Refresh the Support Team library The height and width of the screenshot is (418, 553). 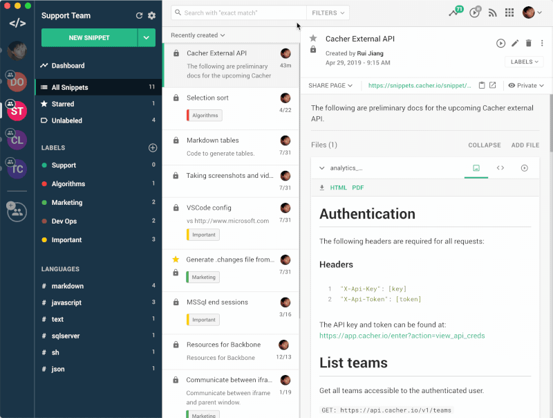click(140, 15)
